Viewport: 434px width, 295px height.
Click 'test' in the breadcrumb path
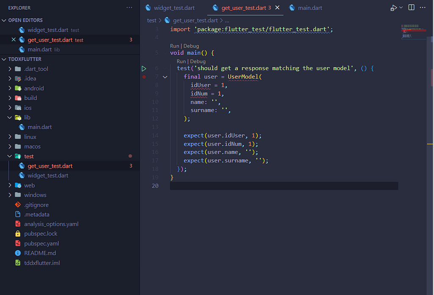(x=151, y=20)
